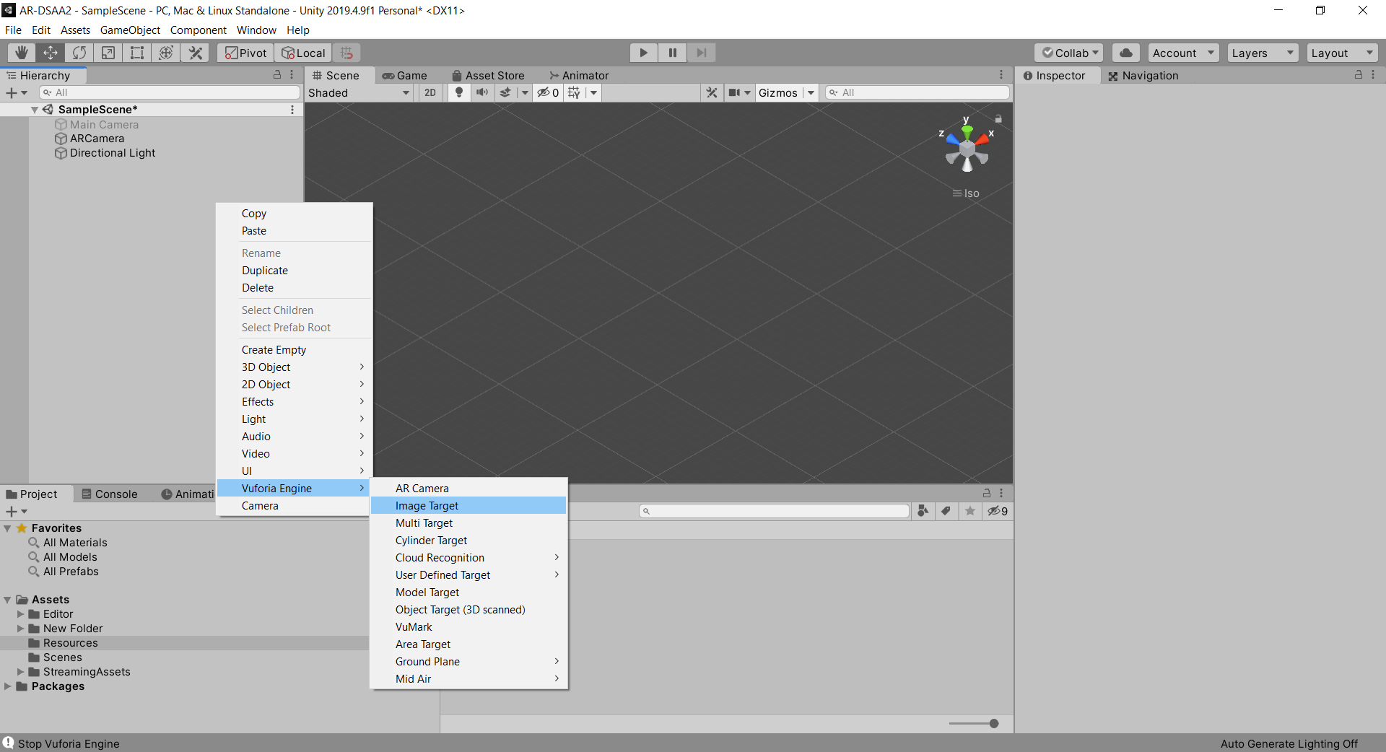
Task: Toggle scene audio button
Action: click(x=481, y=92)
